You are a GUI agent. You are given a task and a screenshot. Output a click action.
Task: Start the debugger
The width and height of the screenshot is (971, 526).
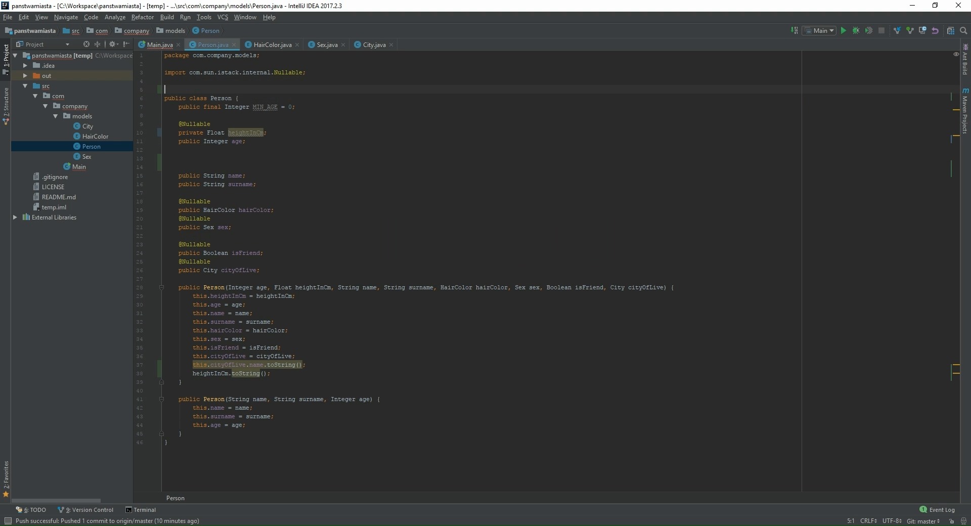click(856, 30)
